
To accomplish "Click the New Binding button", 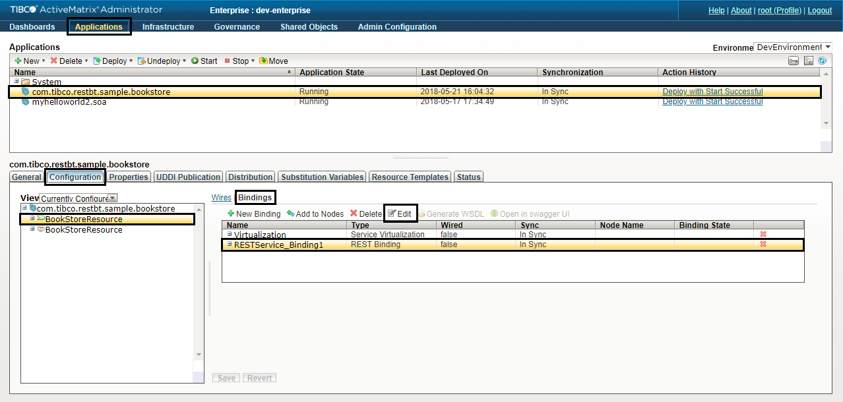I will (254, 214).
